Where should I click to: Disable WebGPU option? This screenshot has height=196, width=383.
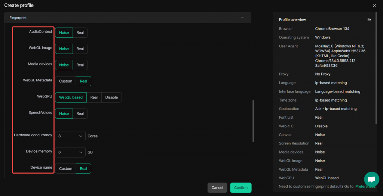pyautogui.click(x=111, y=97)
